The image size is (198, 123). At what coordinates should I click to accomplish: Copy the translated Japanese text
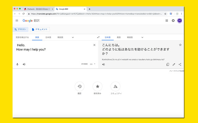point(168,64)
